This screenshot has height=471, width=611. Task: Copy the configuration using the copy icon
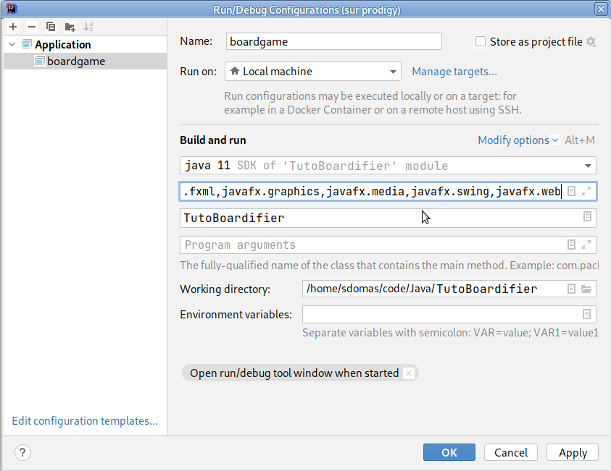click(x=51, y=27)
